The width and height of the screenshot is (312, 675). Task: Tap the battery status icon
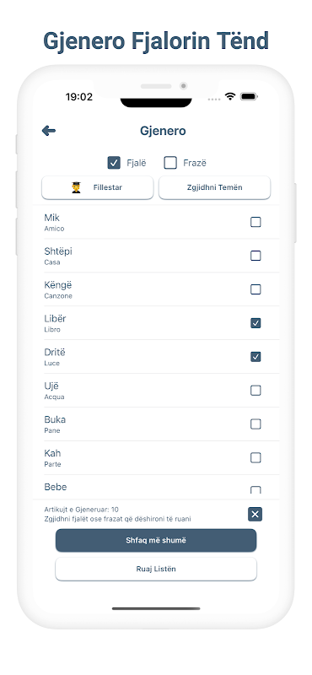tap(249, 96)
